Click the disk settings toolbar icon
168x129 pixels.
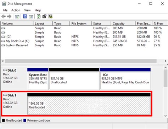point(50,16)
